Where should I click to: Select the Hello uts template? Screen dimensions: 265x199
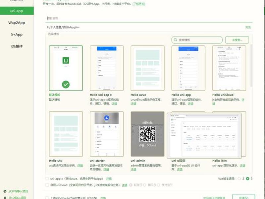pyautogui.click(x=66, y=134)
